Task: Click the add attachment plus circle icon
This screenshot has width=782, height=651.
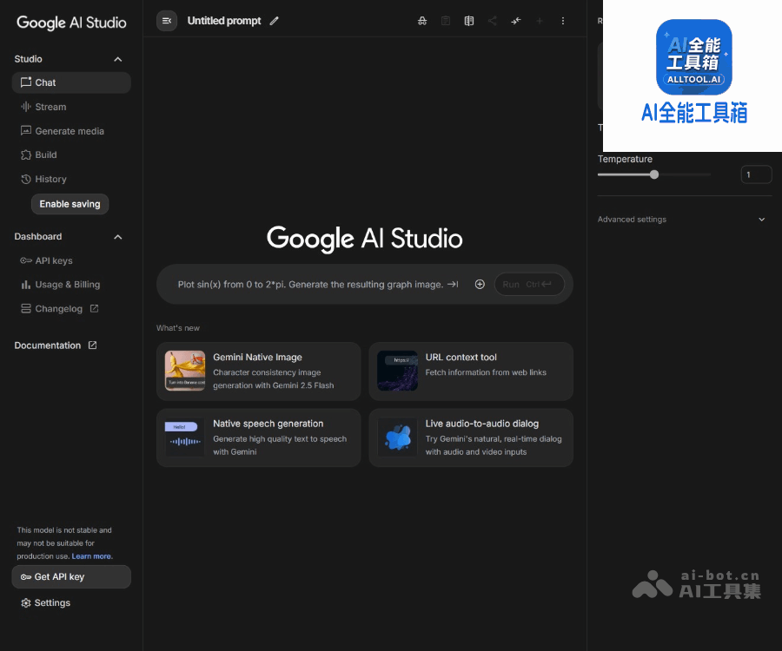Action: click(480, 285)
